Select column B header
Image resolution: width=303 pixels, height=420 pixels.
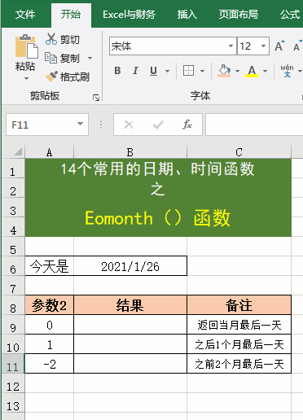130,152
